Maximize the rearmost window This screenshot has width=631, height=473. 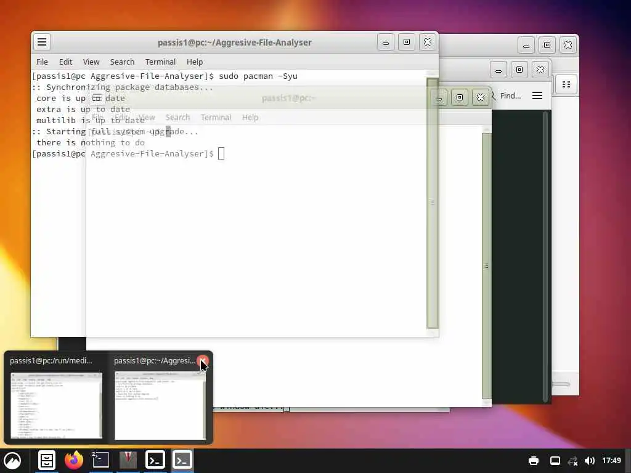(547, 45)
